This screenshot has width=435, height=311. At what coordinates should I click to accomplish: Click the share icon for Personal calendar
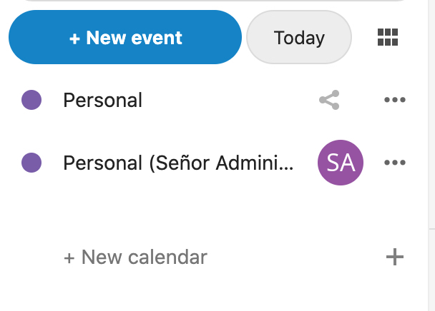coord(329,100)
